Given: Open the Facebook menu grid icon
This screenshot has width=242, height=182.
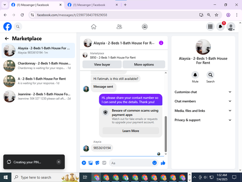Looking at the screenshot, I should [x=210, y=27].
